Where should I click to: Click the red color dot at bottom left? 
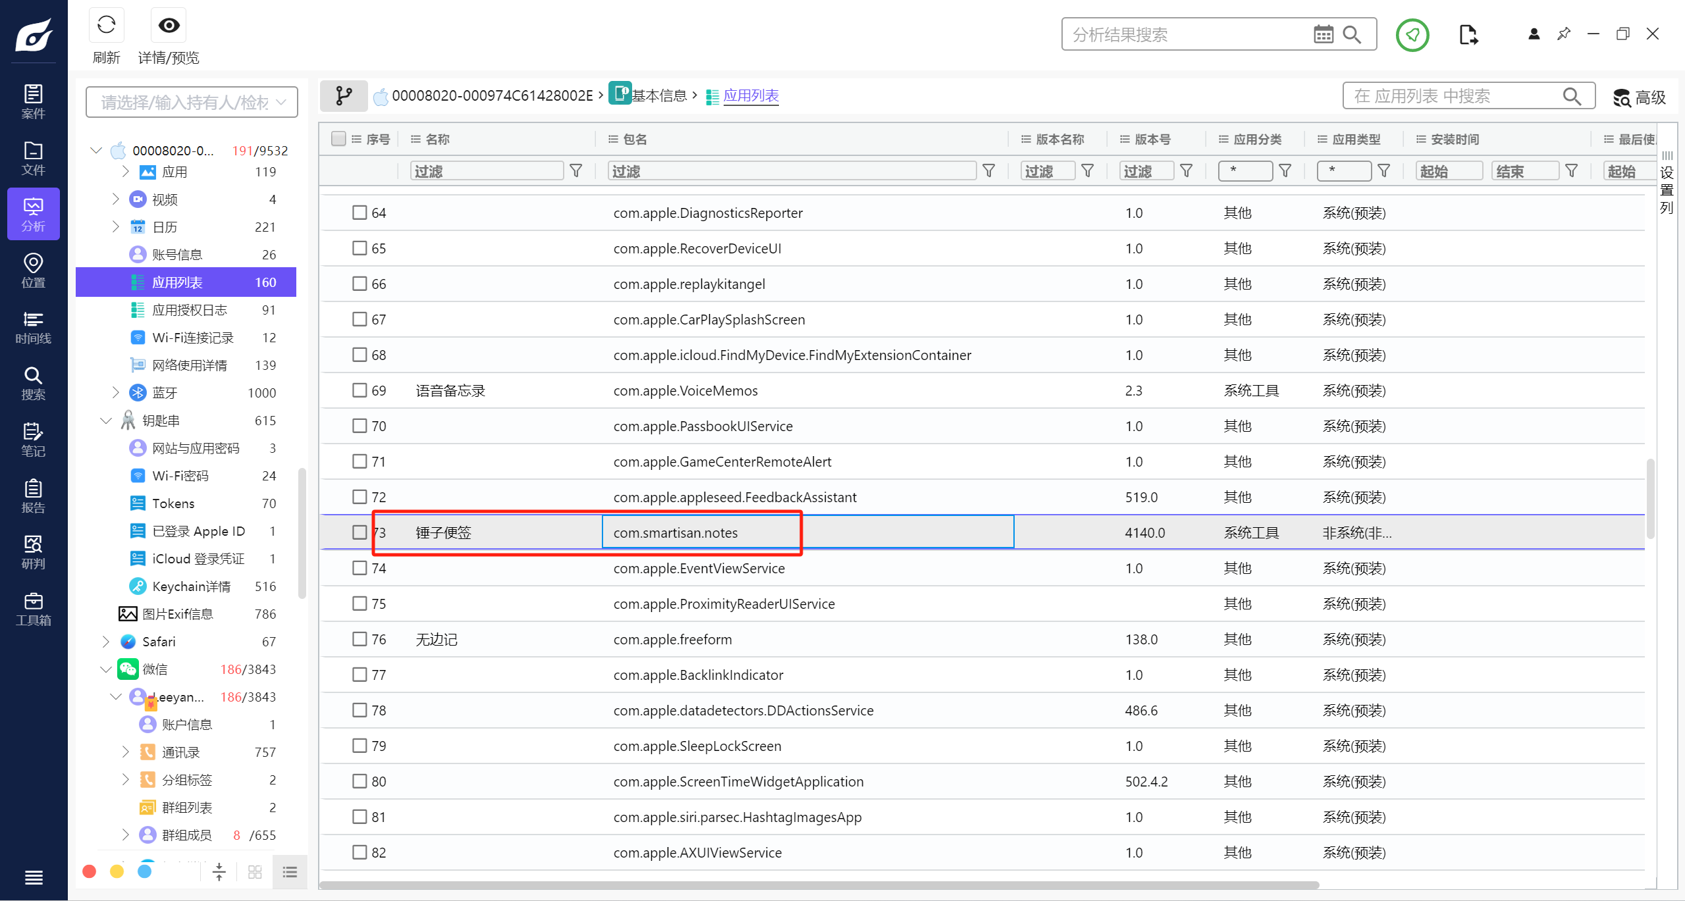click(x=90, y=871)
